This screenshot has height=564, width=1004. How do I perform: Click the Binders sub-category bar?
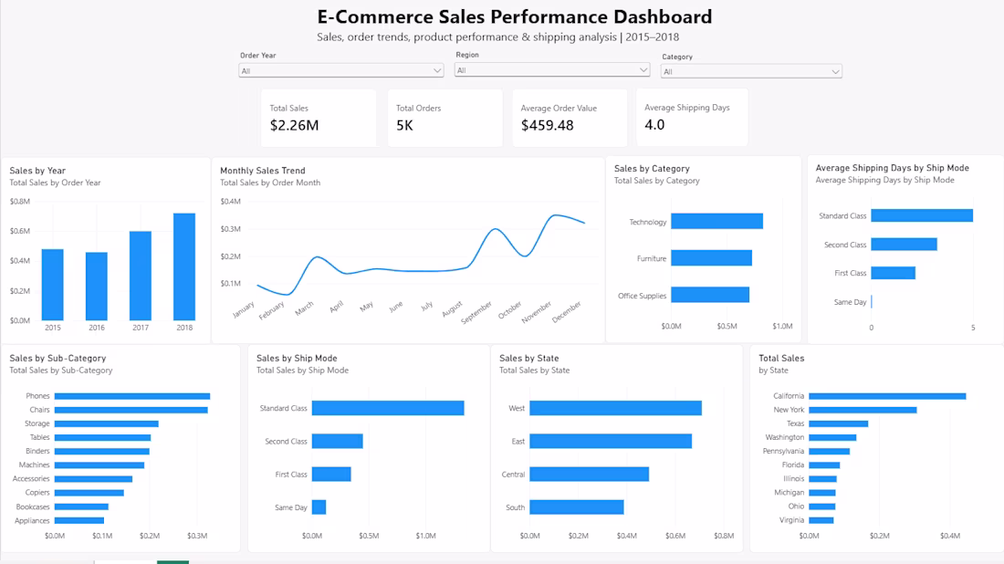102,452
